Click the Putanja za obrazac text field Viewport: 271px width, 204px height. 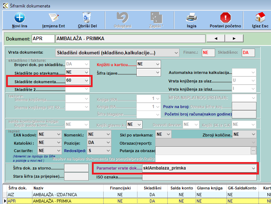click(203, 151)
